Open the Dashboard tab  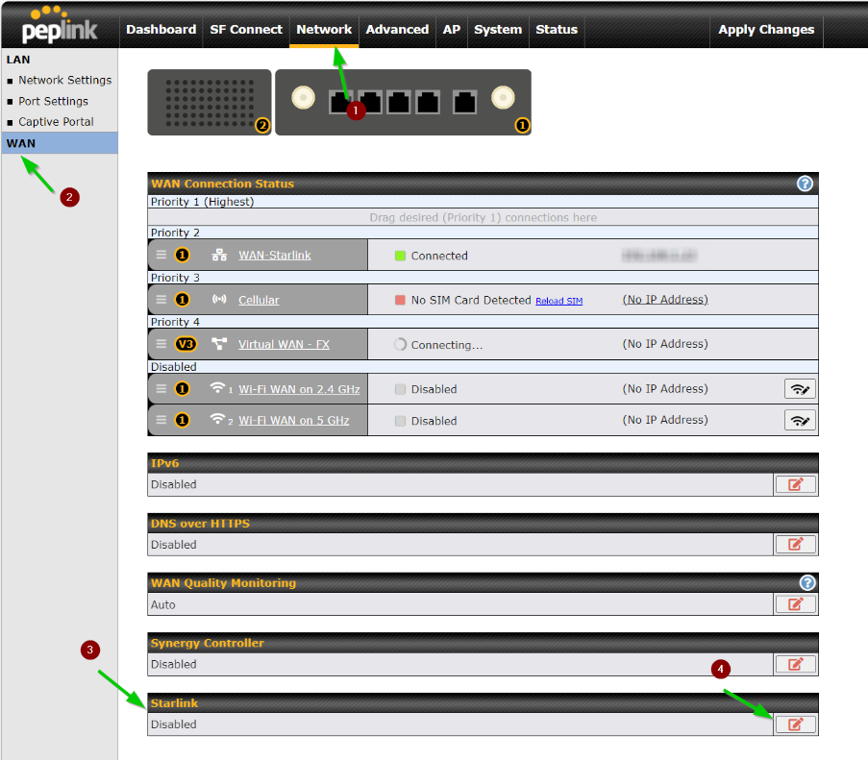coord(161,30)
